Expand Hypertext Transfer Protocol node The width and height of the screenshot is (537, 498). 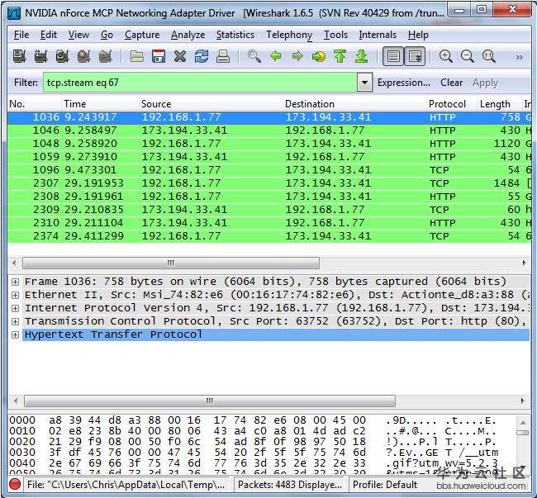coord(15,334)
